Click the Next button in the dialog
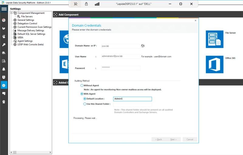Screen dimensions: 243x155 tap(173, 139)
